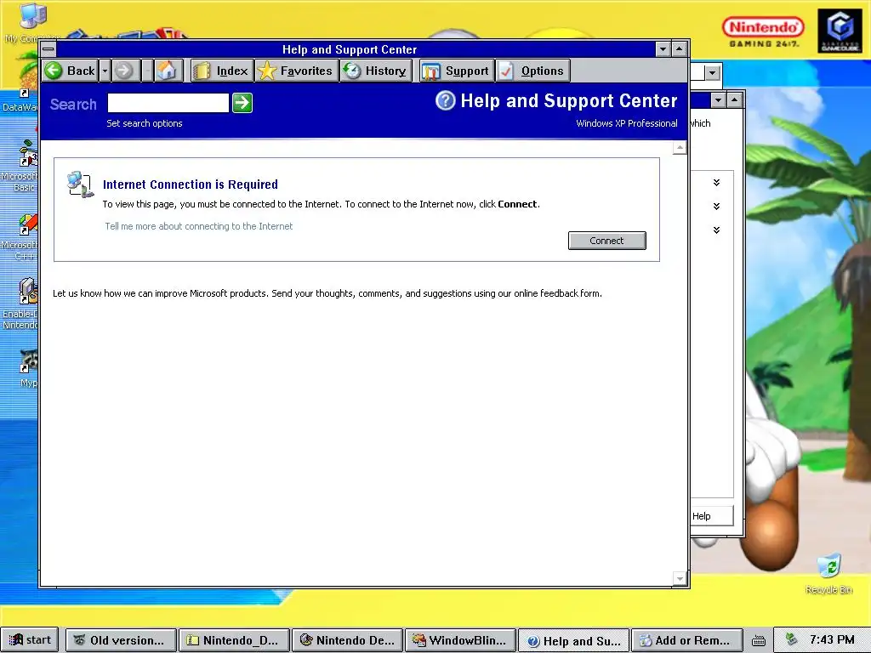871x653 pixels.
Task: Click inside the Search text field
Action: pos(168,103)
